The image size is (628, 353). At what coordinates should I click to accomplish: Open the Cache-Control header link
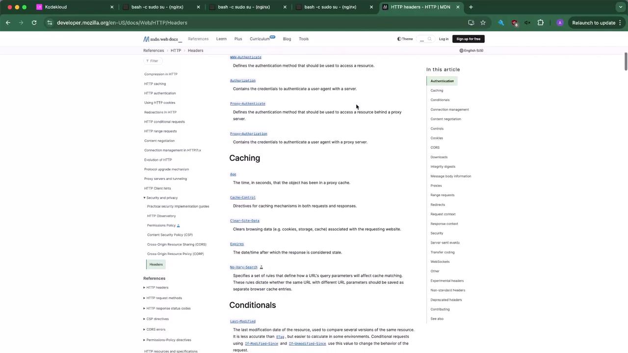click(243, 198)
